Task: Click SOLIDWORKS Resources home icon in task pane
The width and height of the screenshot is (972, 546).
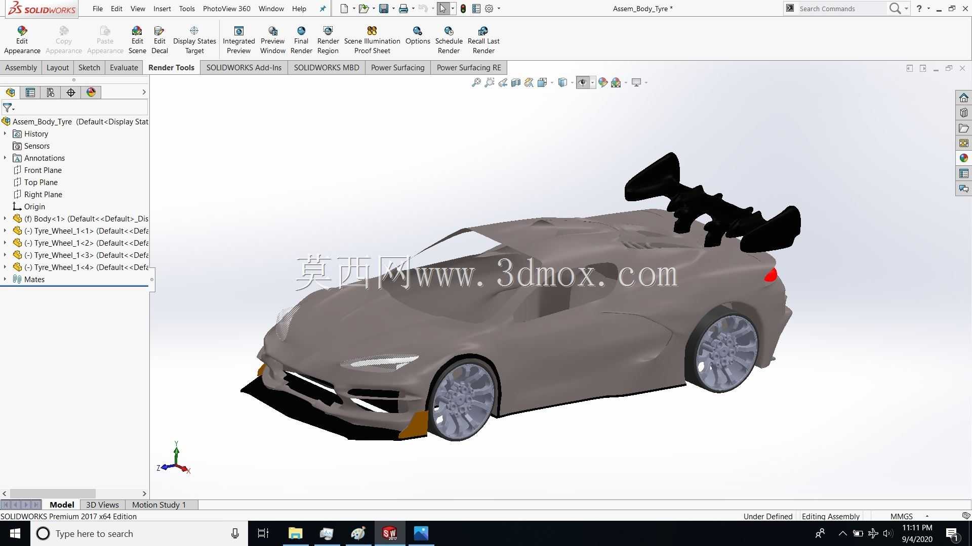Action: pos(964,98)
